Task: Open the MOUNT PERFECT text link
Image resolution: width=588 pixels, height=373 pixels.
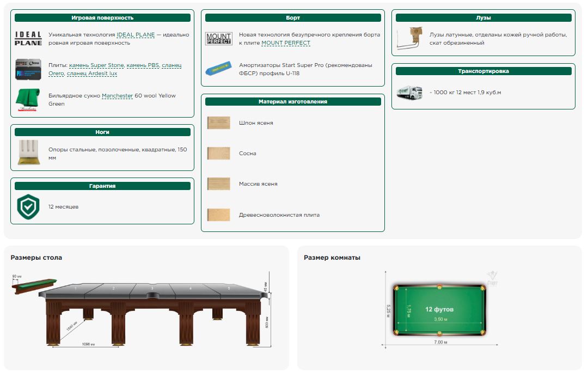Action: coord(285,43)
